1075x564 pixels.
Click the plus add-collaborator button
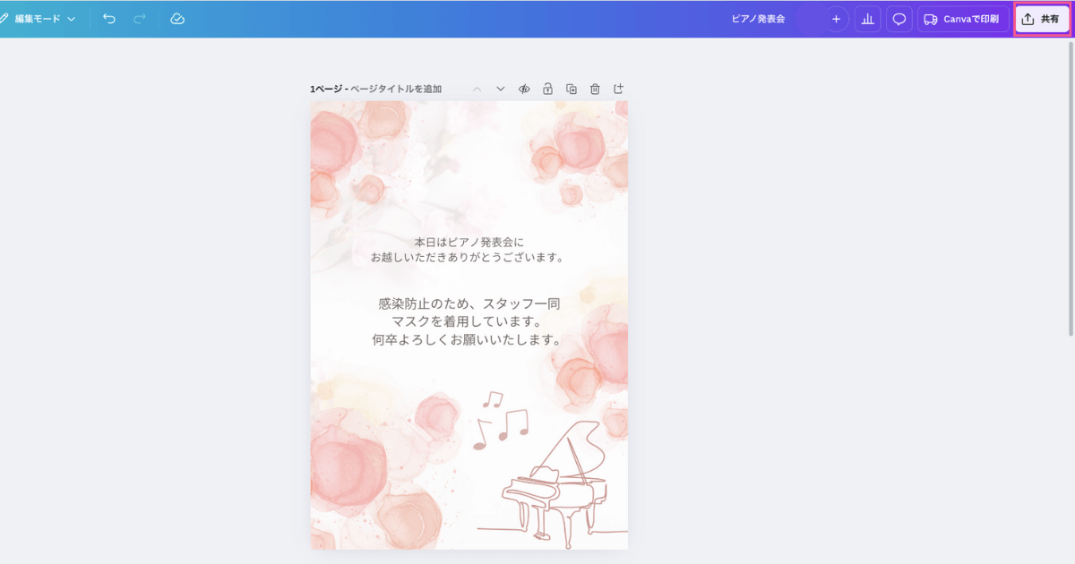pos(836,19)
